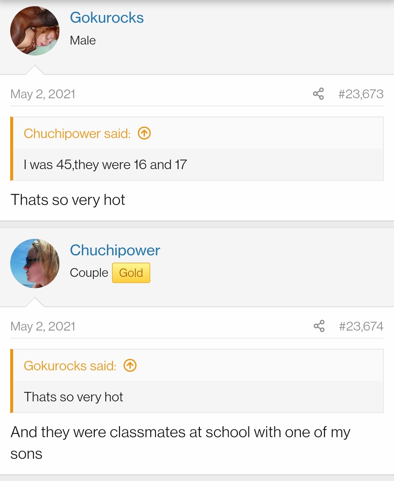View the Chuchipower profile avatar
Viewport: 394px width, 481px height.
point(35,263)
